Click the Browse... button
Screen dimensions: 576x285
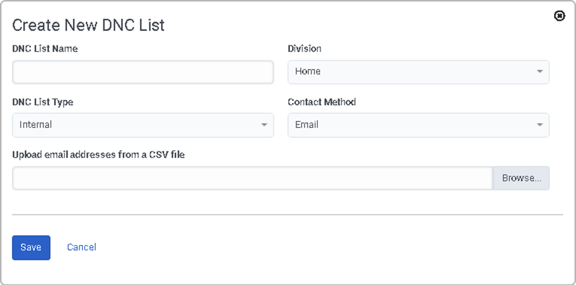(521, 178)
